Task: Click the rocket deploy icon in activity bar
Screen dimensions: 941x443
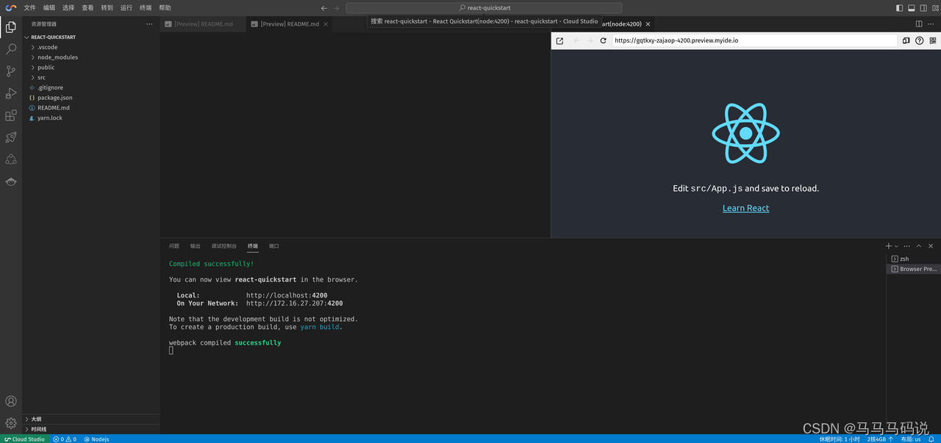Action: (x=11, y=137)
